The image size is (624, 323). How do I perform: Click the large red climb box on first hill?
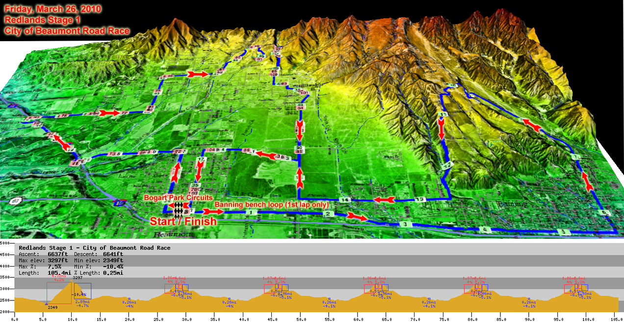(x=59, y=293)
